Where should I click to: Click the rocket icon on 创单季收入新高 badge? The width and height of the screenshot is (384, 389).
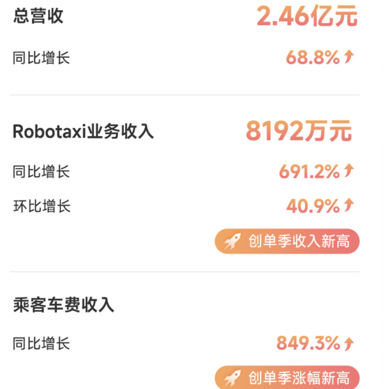pos(232,241)
